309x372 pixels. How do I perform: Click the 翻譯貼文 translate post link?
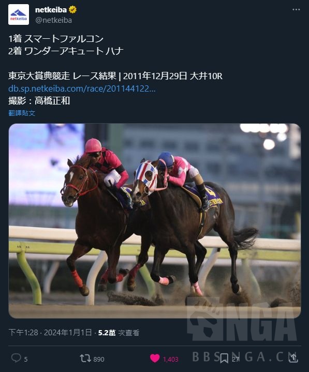tap(22, 113)
